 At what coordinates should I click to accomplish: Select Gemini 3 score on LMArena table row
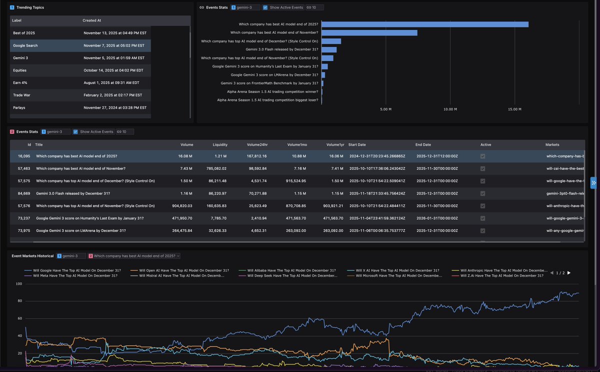click(x=297, y=230)
